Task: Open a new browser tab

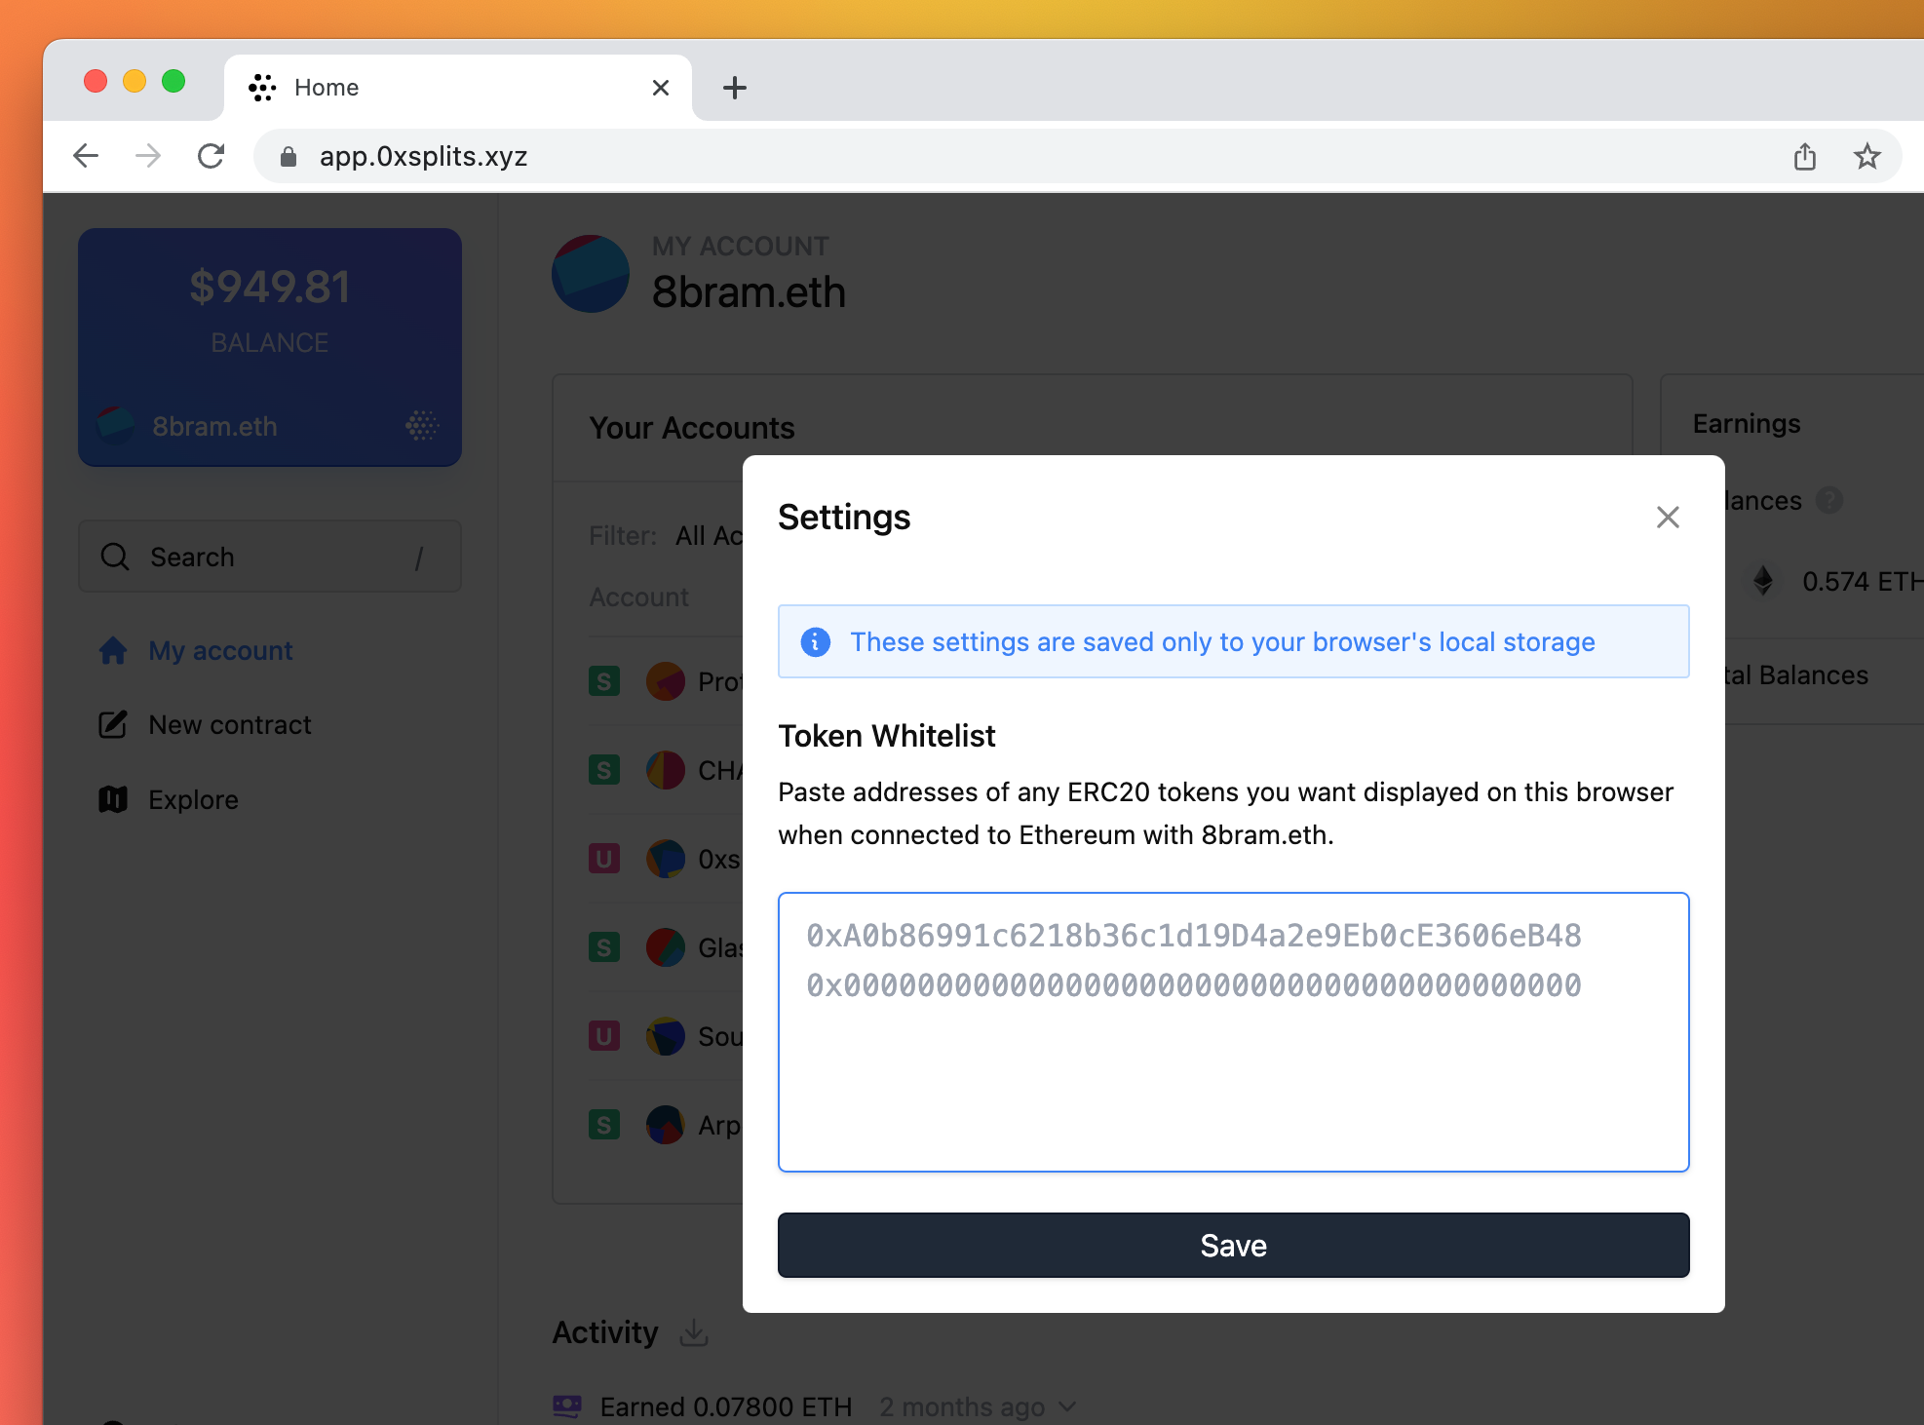Action: (x=734, y=88)
